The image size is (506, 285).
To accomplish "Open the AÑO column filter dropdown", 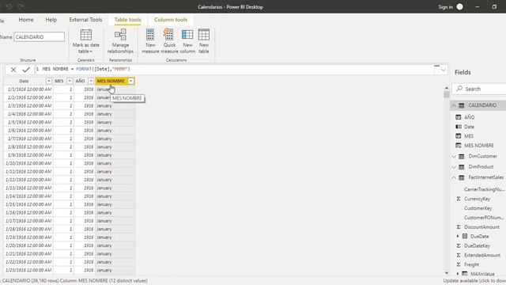I will click(x=91, y=81).
